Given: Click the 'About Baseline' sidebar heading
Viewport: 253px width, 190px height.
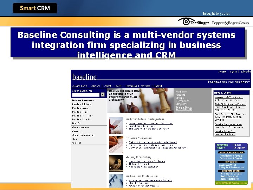Looking at the screenshot, I should [80, 127].
